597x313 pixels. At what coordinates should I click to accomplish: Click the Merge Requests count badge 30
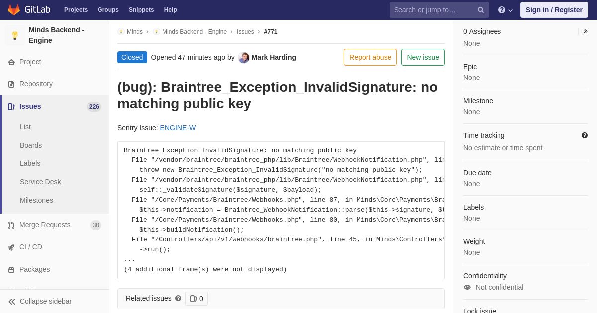(96, 225)
